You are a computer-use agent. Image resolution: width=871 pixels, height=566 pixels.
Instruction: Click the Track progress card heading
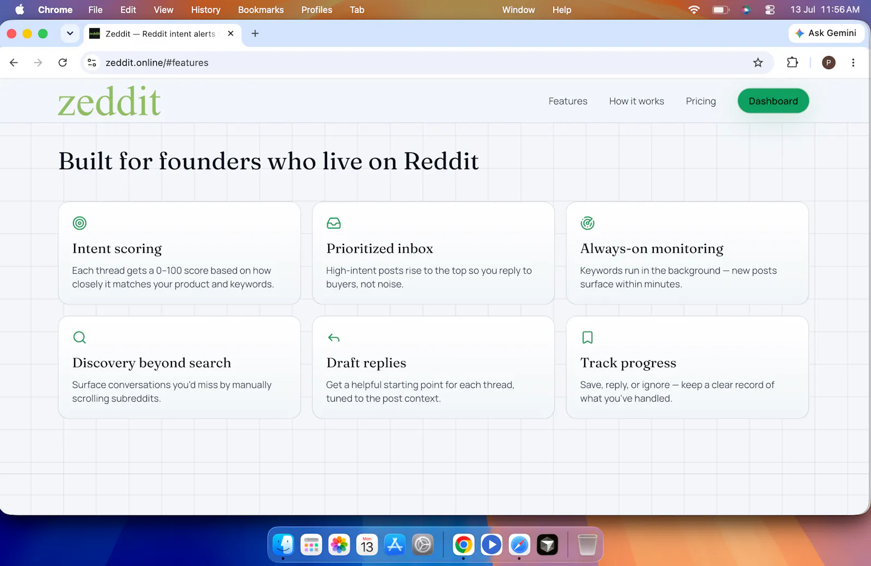click(628, 363)
